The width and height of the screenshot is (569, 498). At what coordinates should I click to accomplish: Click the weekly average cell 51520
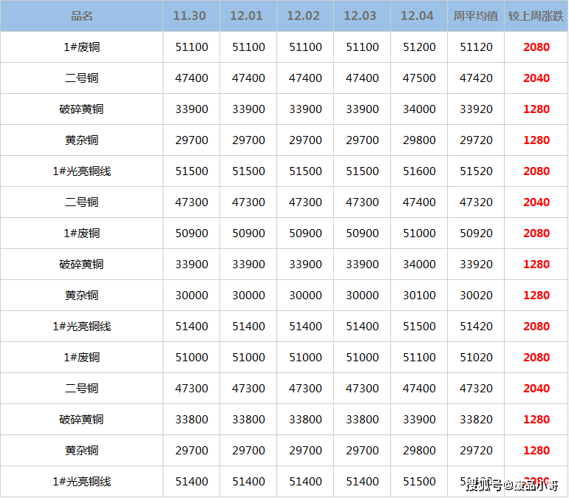click(476, 171)
